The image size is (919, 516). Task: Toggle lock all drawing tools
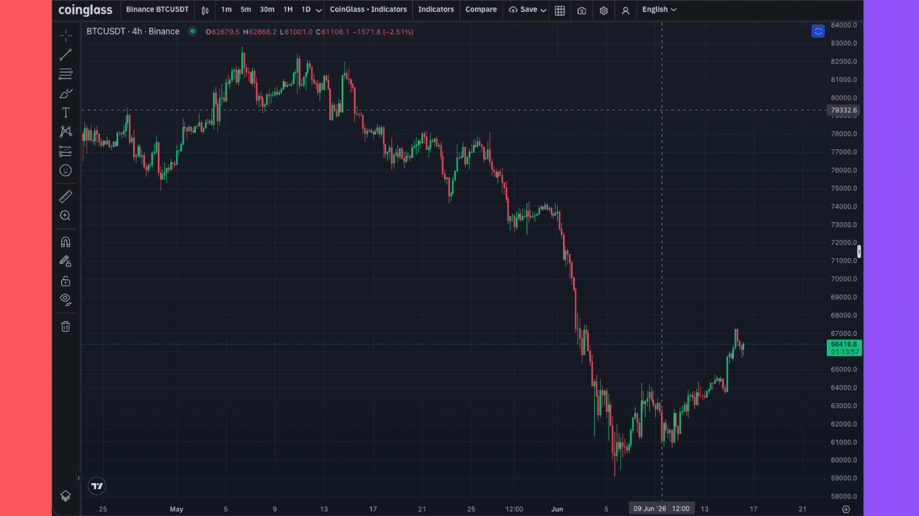click(x=65, y=281)
